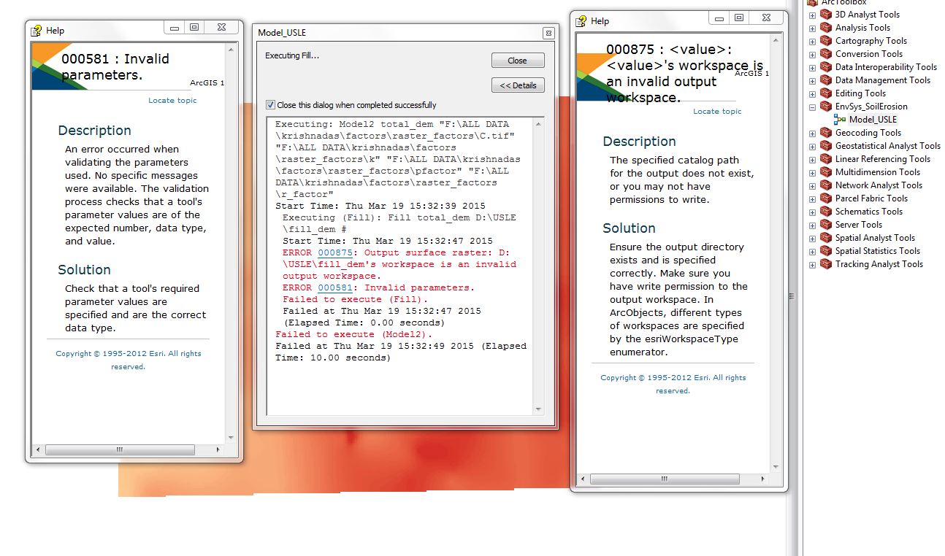Click the Spatial Analyst Tools toolbox icon

(x=826, y=238)
